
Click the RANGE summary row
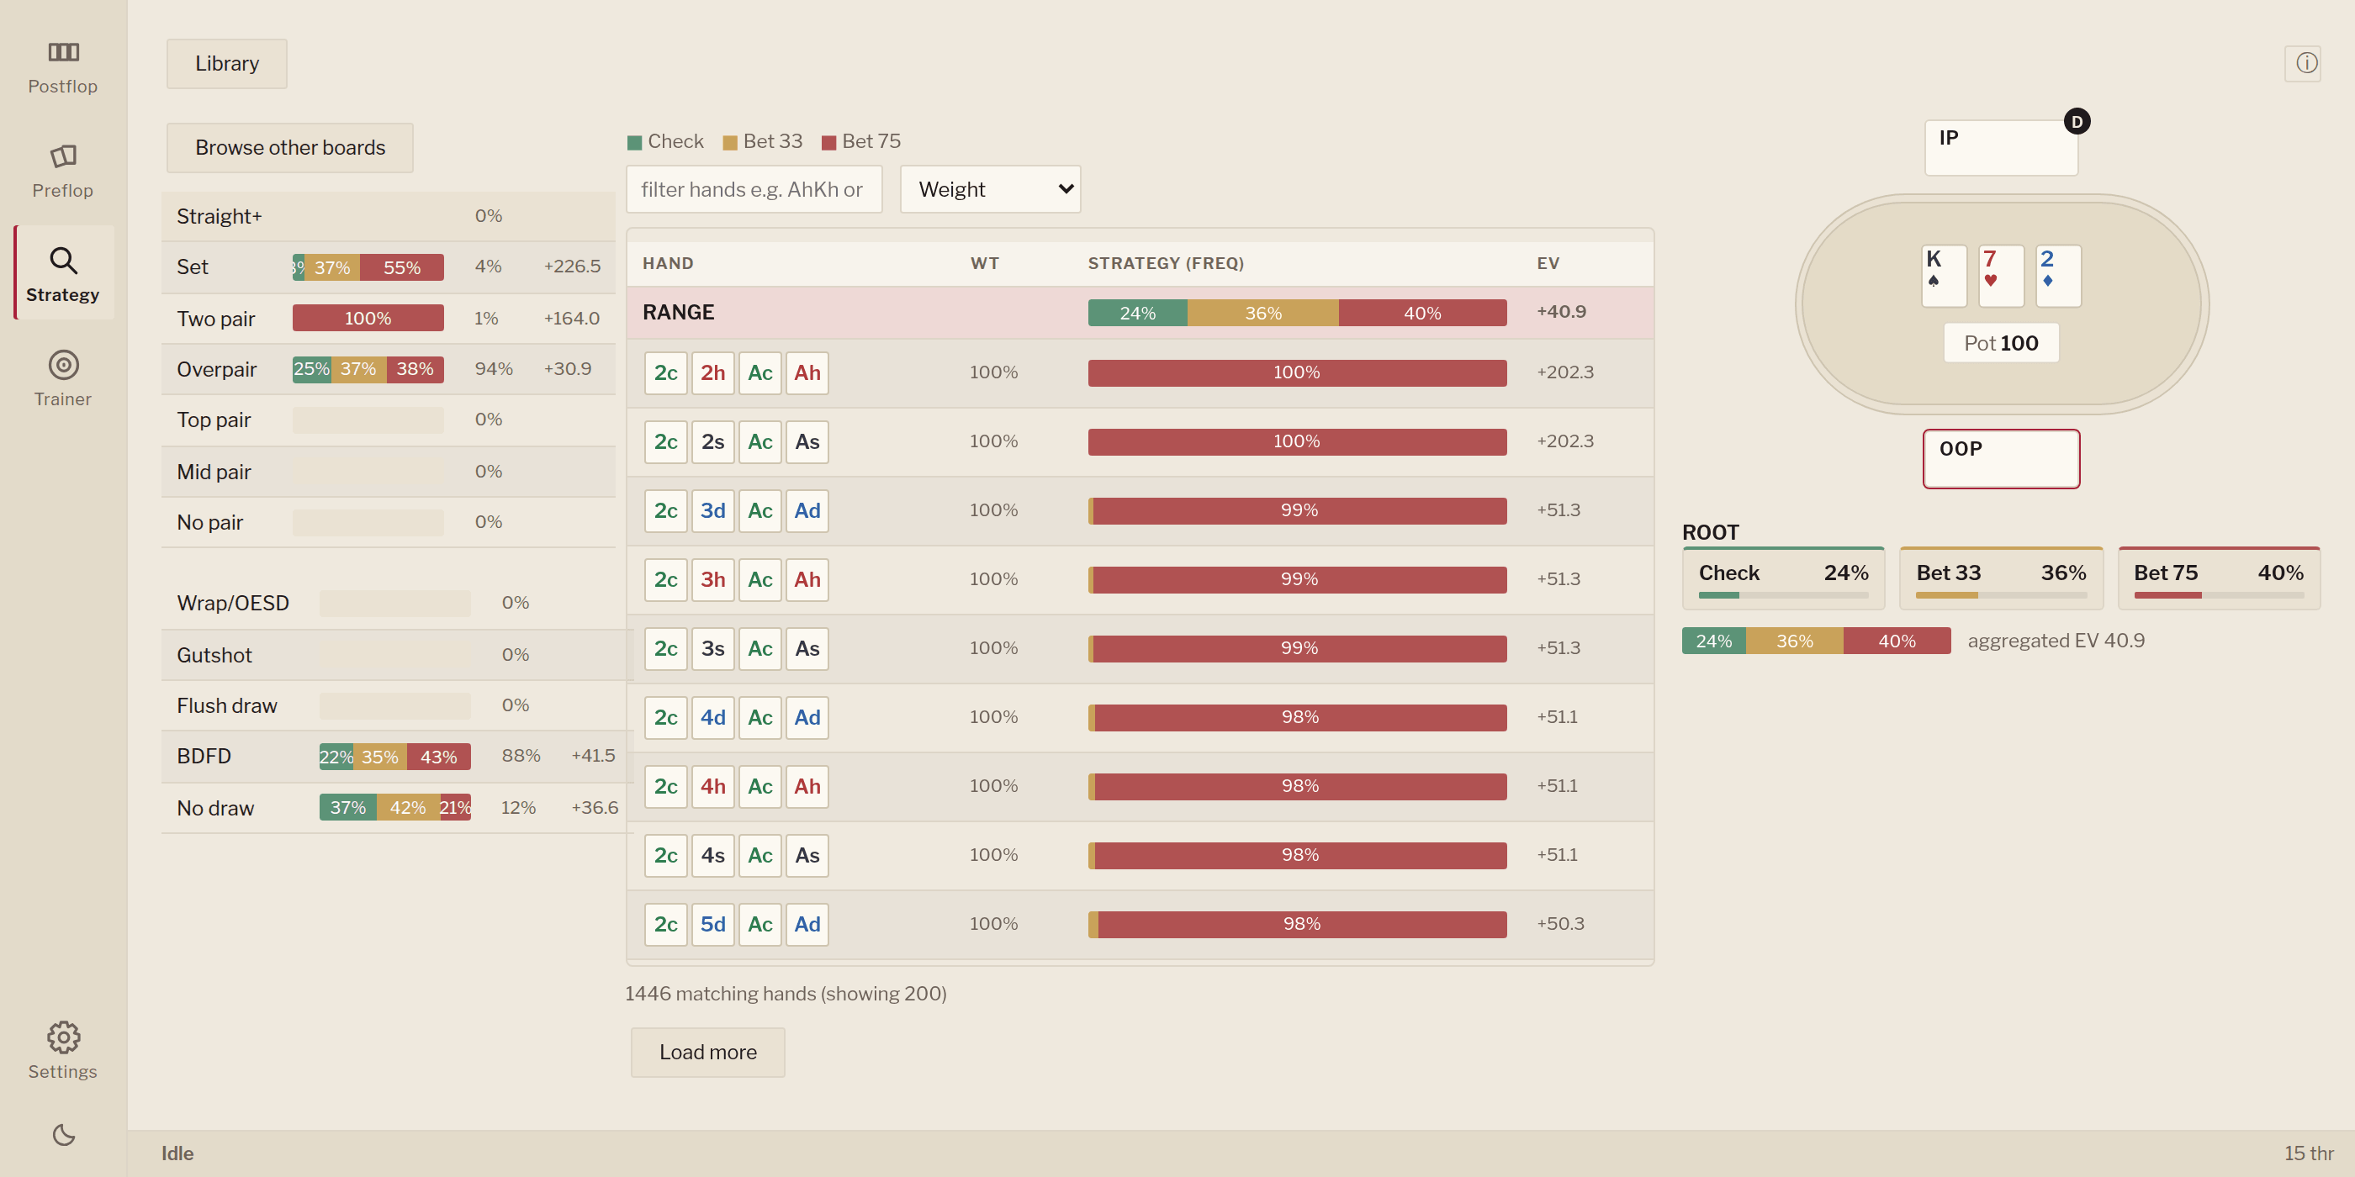pyautogui.click(x=1140, y=312)
